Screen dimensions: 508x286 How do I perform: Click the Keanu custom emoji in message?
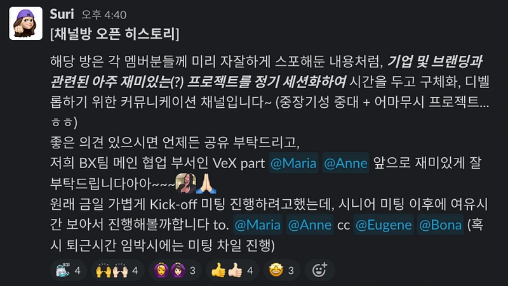pyautogui.click(x=185, y=183)
